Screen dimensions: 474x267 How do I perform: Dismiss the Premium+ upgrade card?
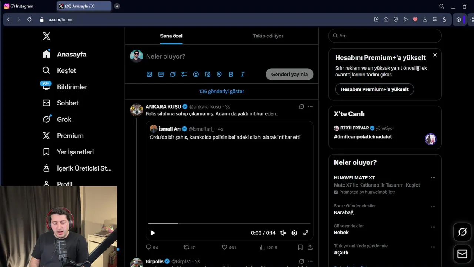pyautogui.click(x=435, y=55)
